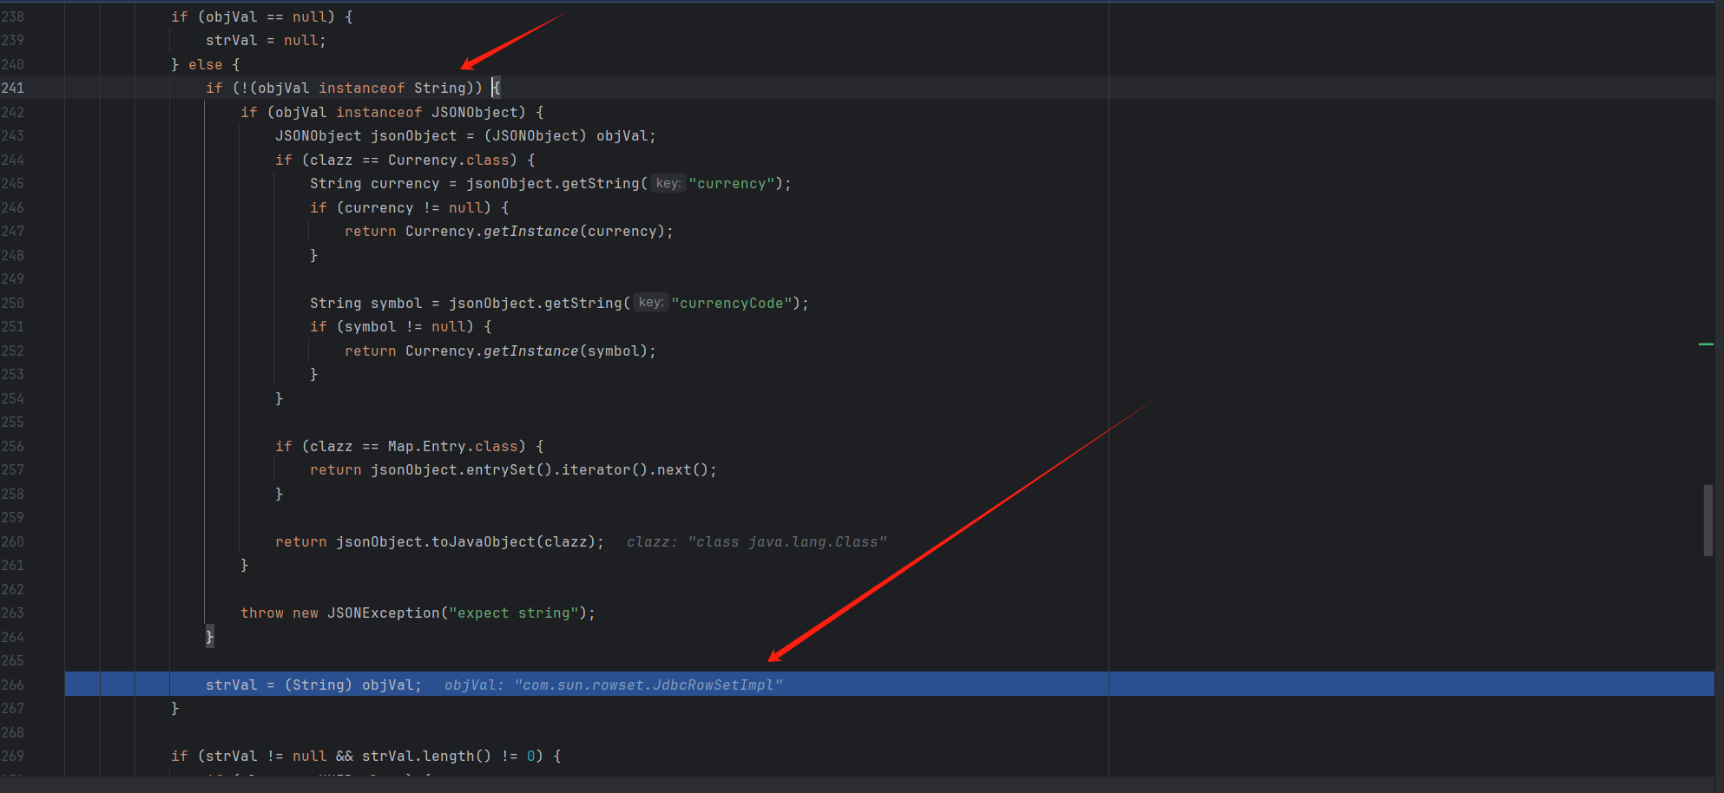Click line number 238 in the gutter
The height and width of the screenshot is (793, 1724).
click(x=13, y=16)
